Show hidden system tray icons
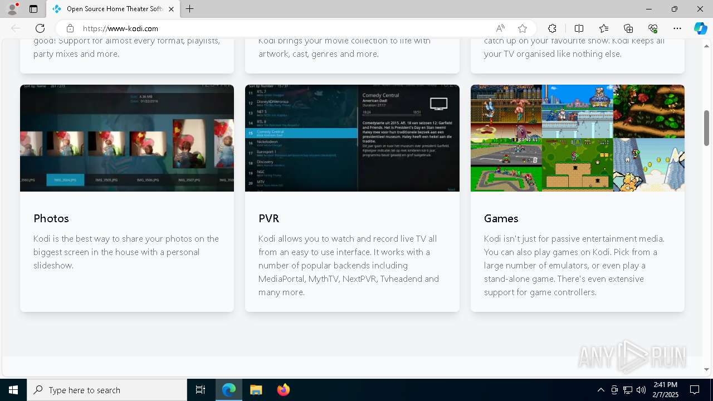The width and height of the screenshot is (713, 401). [600, 390]
